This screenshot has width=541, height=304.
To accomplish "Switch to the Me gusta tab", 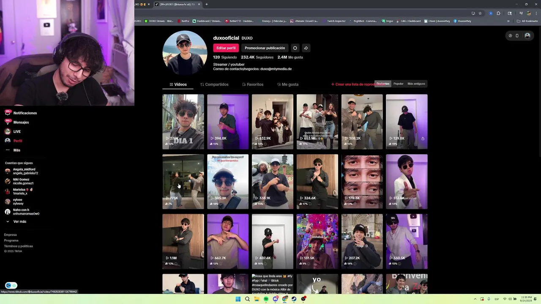I will click(x=287, y=84).
